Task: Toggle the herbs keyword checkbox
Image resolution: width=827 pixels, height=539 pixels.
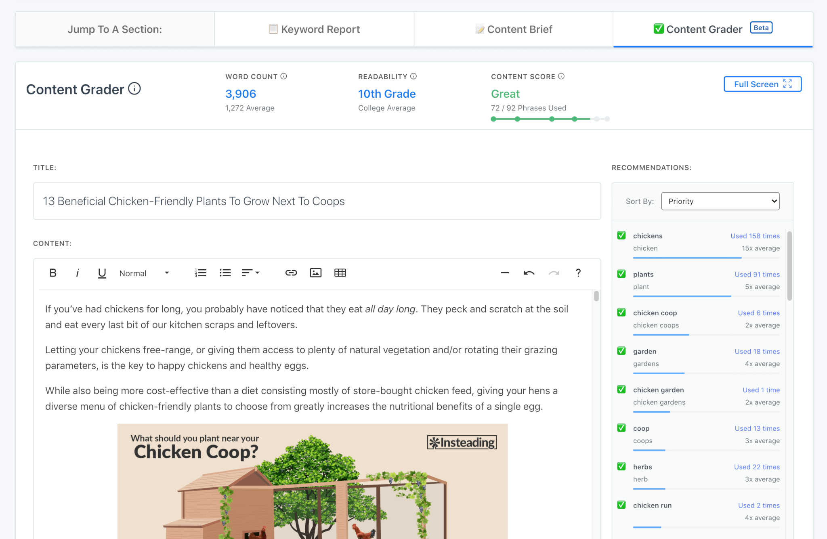Action: (x=621, y=466)
